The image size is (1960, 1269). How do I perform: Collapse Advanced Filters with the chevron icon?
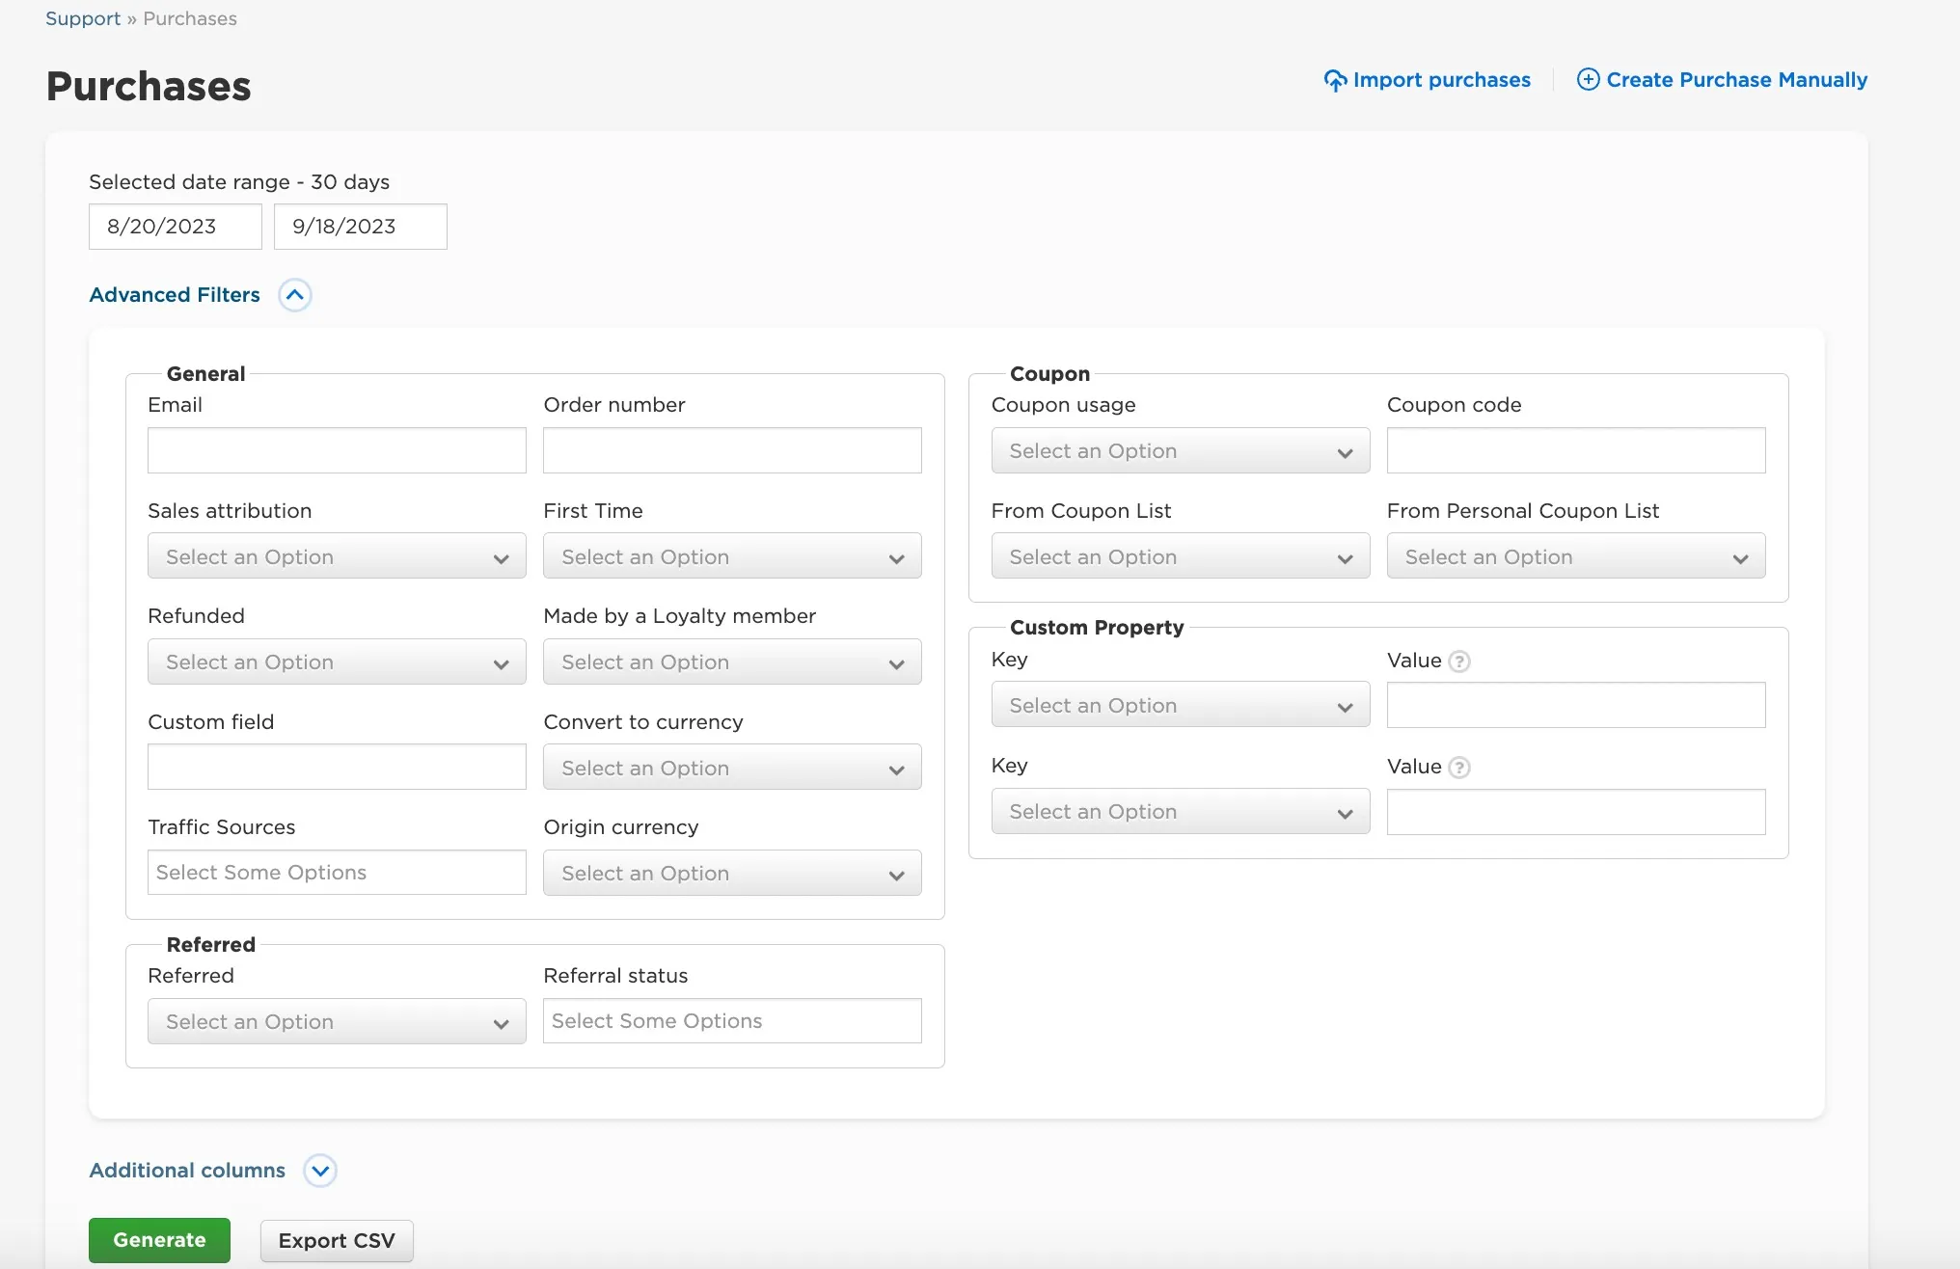point(295,295)
